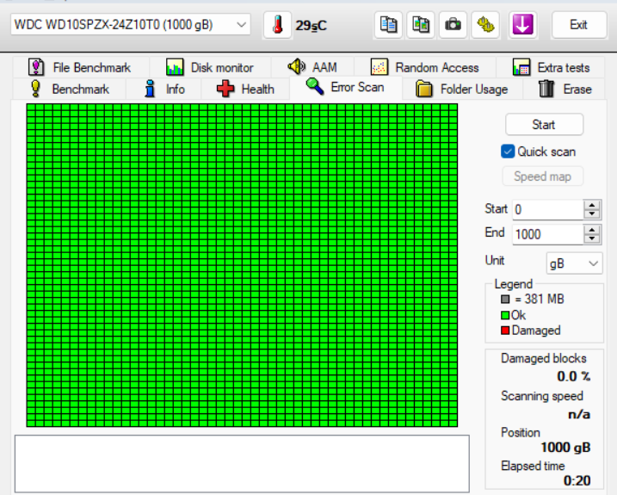
Task: Open options with the yellow tools icon
Action: point(486,25)
